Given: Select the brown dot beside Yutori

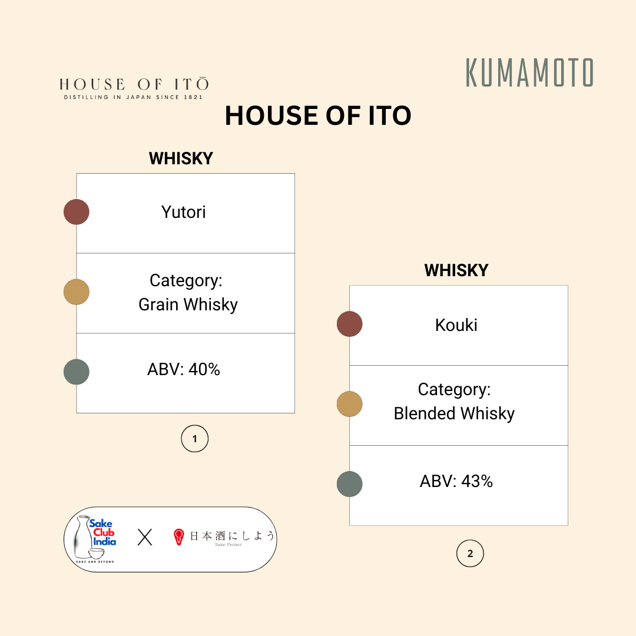Looking at the screenshot, I should pyautogui.click(x=77, y=212).
